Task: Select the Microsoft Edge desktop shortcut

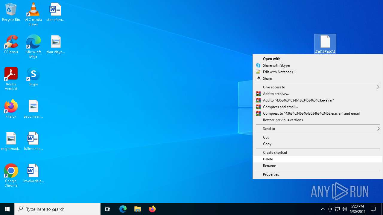Action: pos(33,47)
